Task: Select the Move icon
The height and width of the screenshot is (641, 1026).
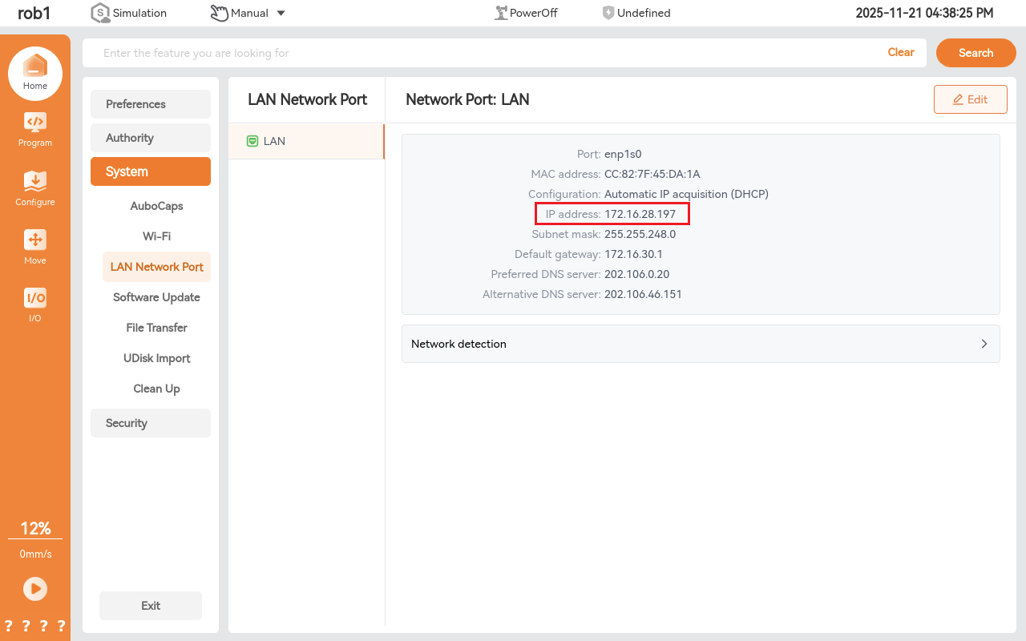Action: click(x=35, y=240)
